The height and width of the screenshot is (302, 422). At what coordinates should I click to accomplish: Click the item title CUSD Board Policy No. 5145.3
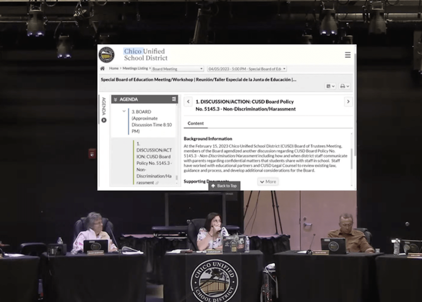245,105
